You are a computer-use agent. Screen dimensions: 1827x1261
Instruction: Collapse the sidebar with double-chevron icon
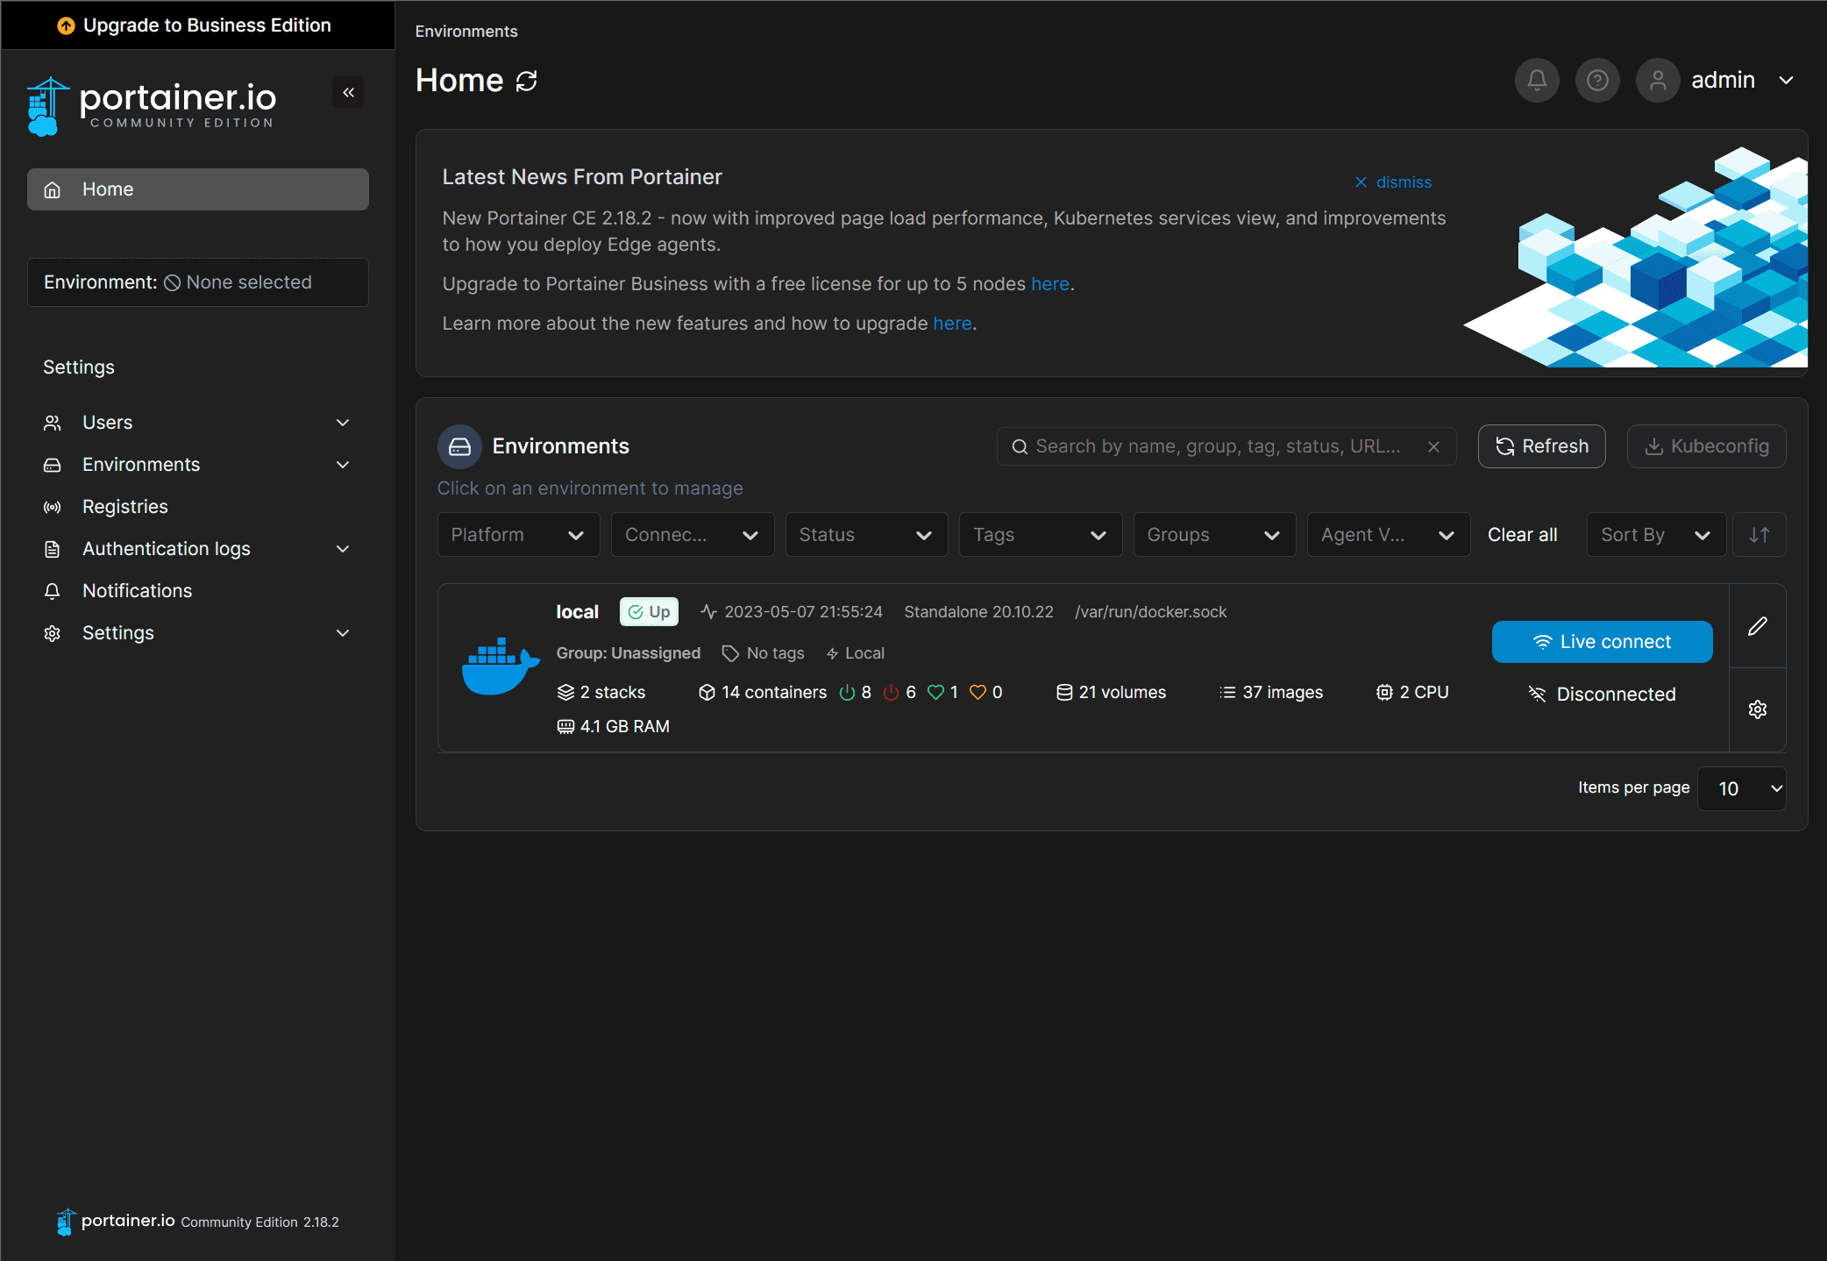click(348, 92)
